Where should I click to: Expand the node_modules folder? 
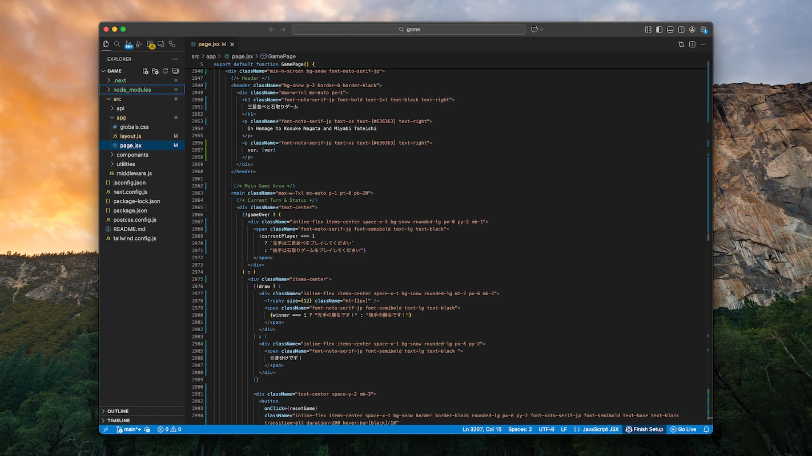[132, 89]
